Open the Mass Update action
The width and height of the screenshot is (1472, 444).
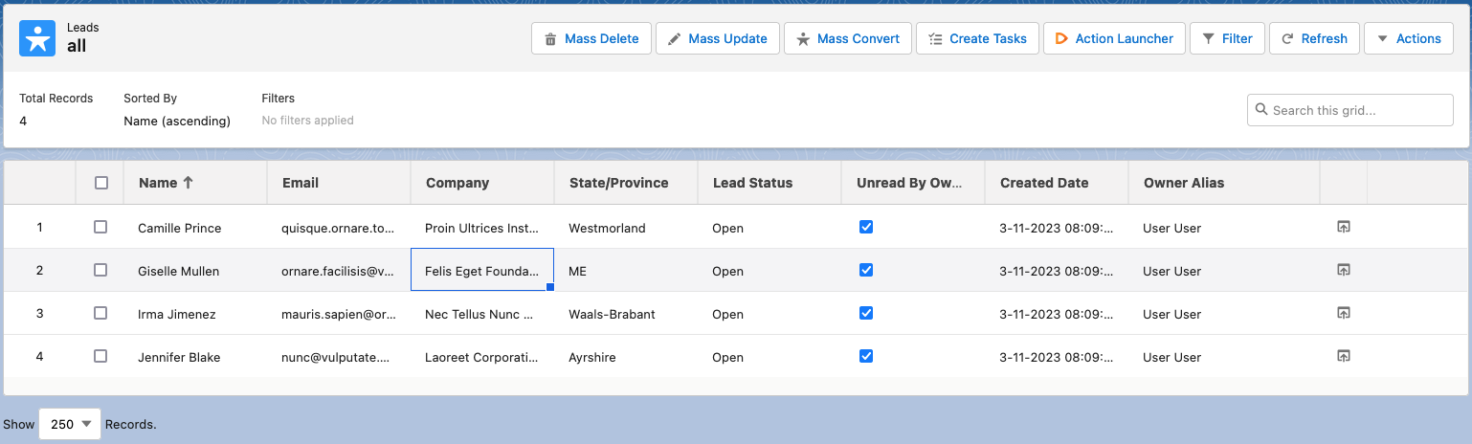point(718,38)
